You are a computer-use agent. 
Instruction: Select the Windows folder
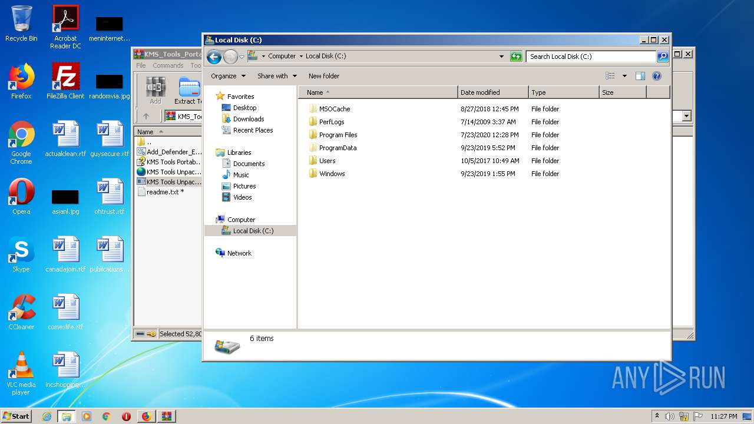(x=326, y=174)
